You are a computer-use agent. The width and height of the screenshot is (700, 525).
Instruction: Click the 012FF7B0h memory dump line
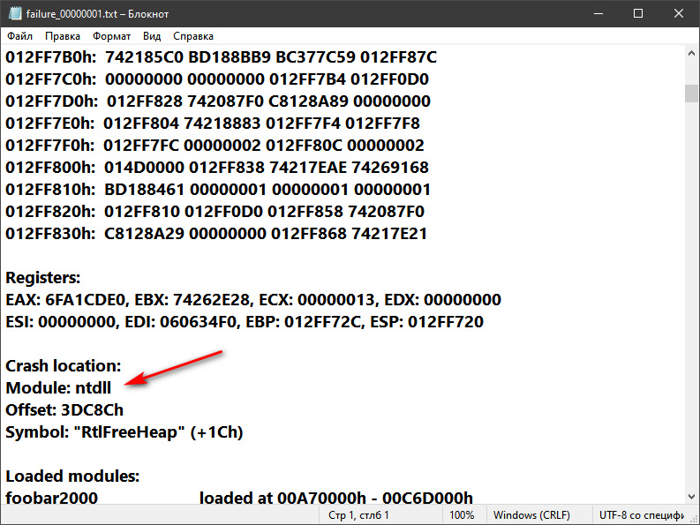[221, 57]
